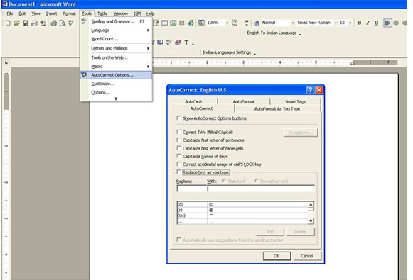Viewport: 413px width, 280px height.
Task: Switch to the AutoFormat tab
Action: point(244,101)
